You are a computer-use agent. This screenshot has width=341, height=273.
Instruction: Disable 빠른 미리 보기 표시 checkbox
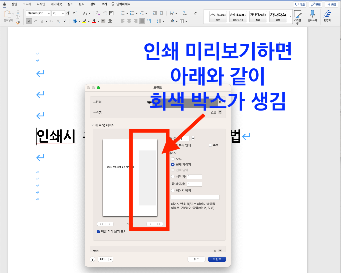click(x=99, y=231)
